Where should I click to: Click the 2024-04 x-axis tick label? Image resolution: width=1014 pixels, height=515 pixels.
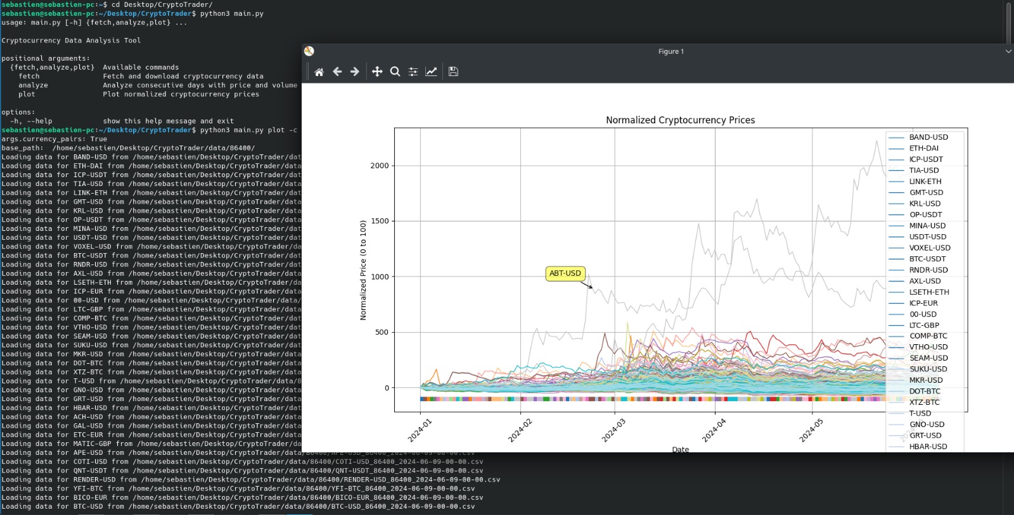coord(714,430)
